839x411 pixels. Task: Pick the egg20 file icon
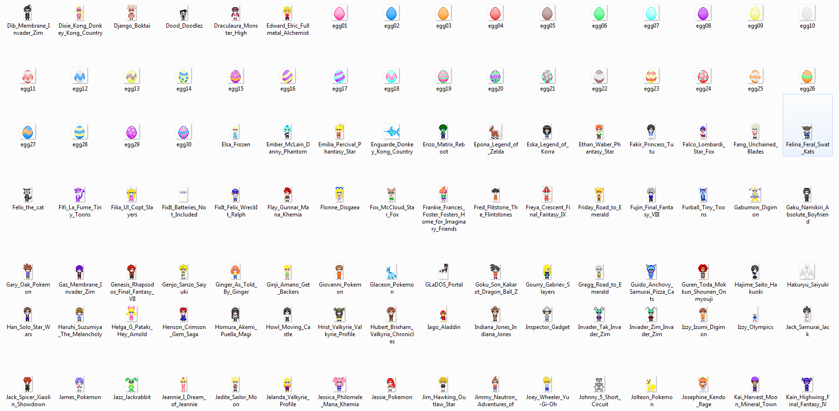[495, 76]
